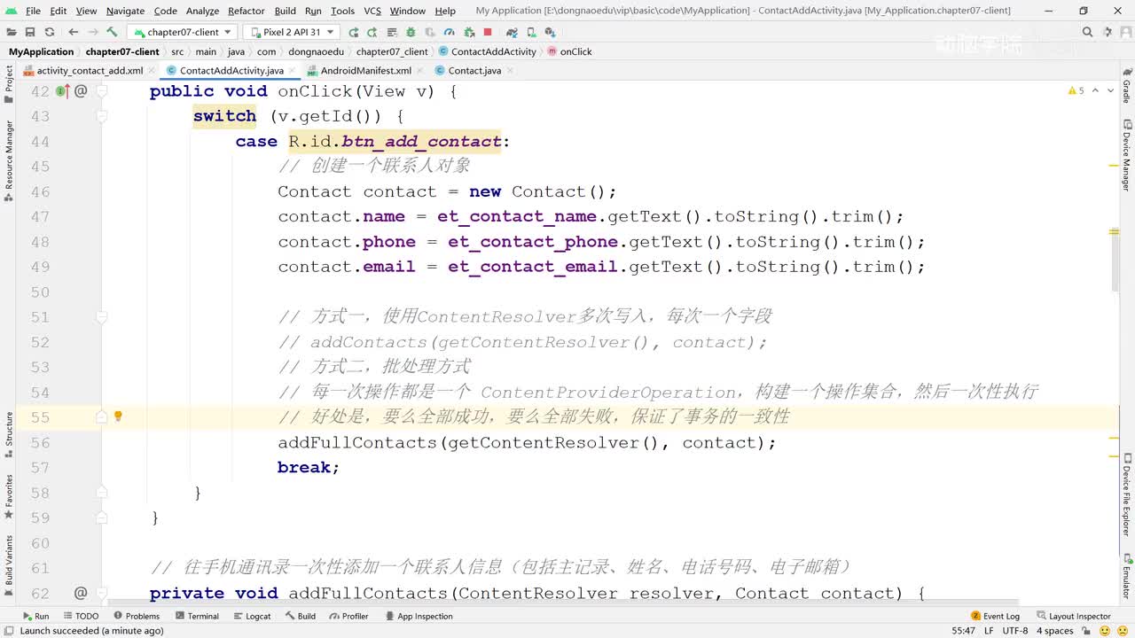Show intention actions via the yellow lightbulb
This screenshot has width=1135, height=638.
pos(118,416)
